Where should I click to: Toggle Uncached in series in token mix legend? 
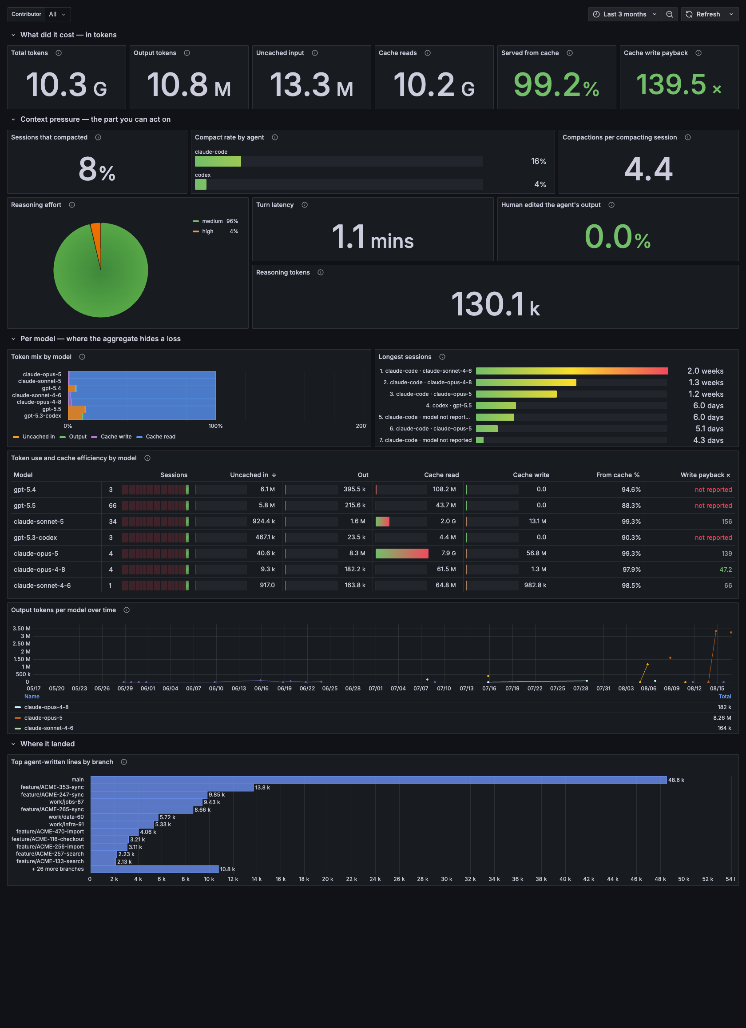pyautogui.click(x=39, y=437)
